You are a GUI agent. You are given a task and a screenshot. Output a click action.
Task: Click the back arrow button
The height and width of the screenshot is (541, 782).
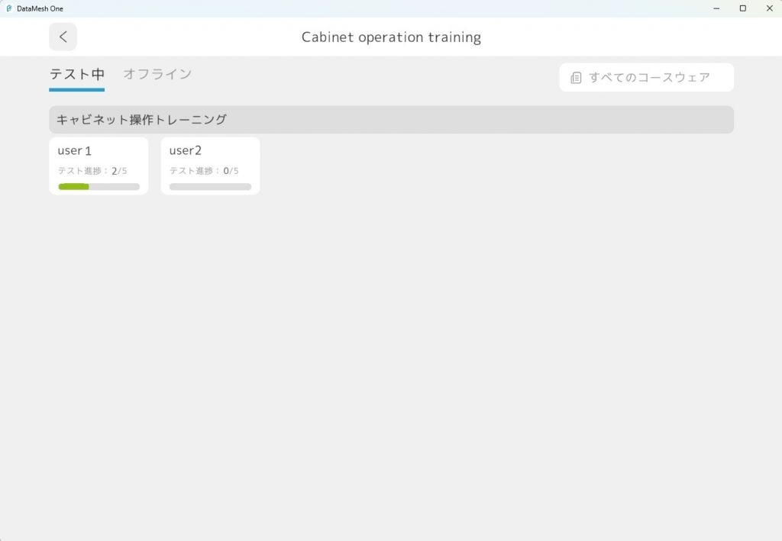click(x=63, y=37)
